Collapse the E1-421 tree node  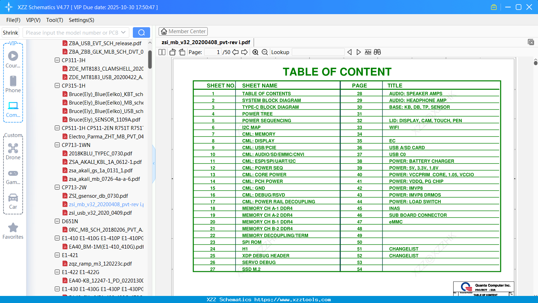click(57, 255)
